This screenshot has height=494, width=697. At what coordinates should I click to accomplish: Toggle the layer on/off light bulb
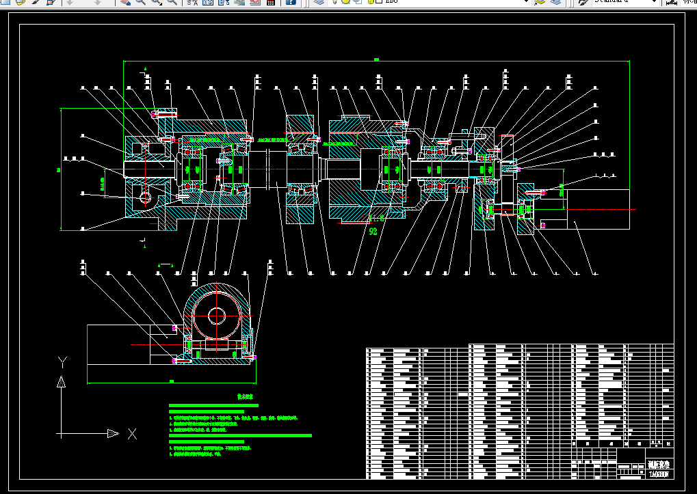[x=334, y=2]
